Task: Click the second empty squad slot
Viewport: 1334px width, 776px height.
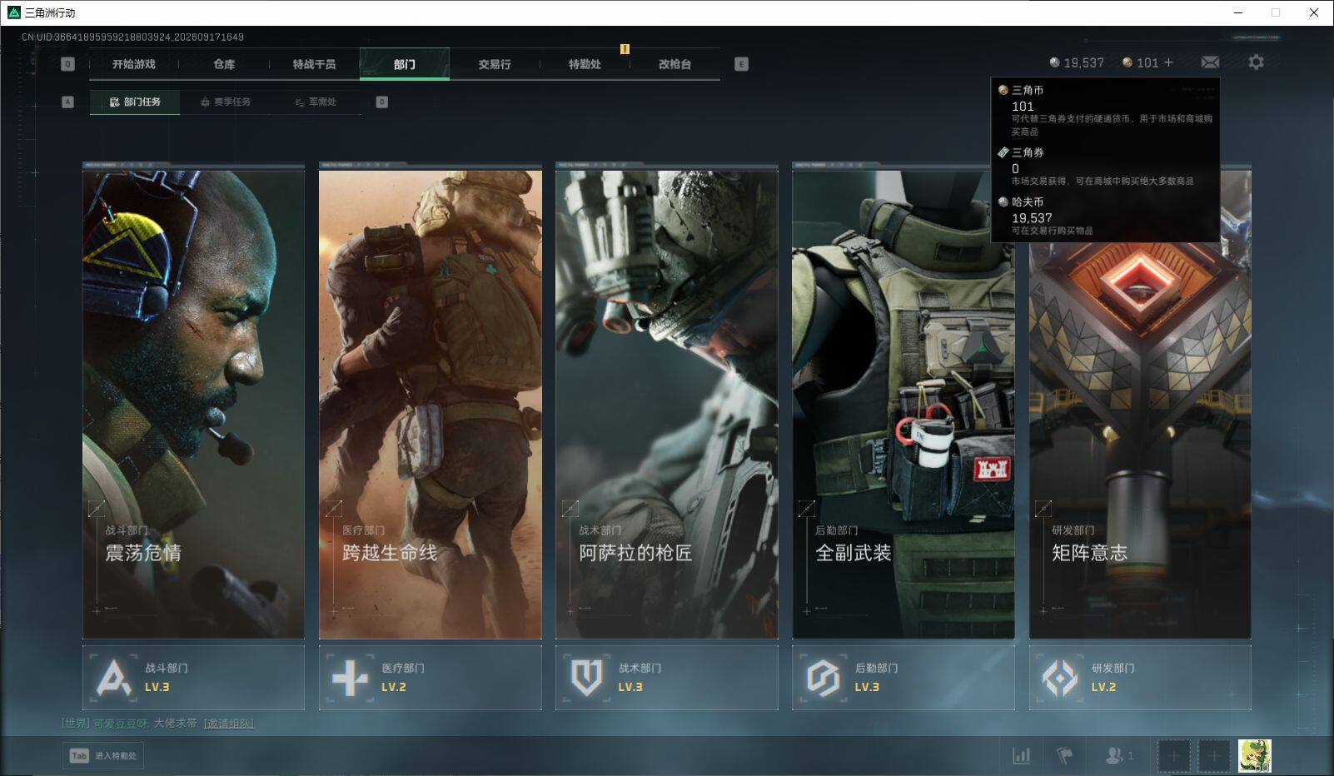Action: 1214,756
